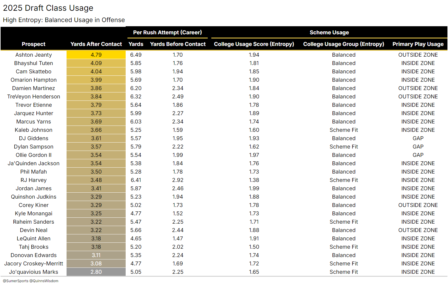Image resolution: width=448 pixels, height=283 pixels.
Task: Select the Trevor Etienne prospect name
Action: 34,105
